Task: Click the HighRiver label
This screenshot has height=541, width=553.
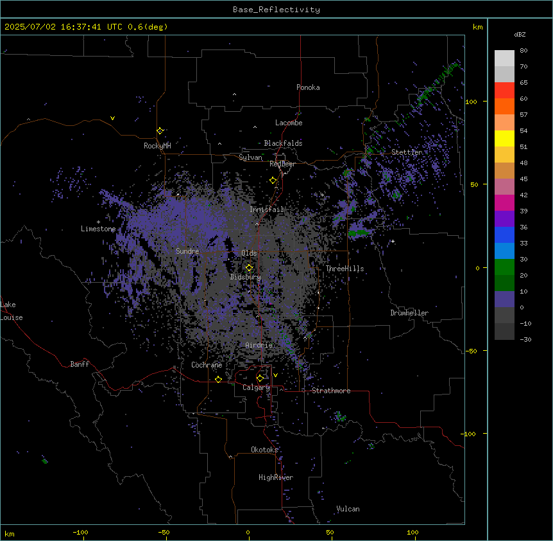Action: 275,477
